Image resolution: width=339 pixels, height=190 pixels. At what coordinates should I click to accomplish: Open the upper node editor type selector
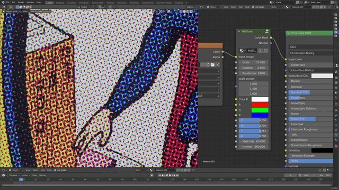pos(202,7)
